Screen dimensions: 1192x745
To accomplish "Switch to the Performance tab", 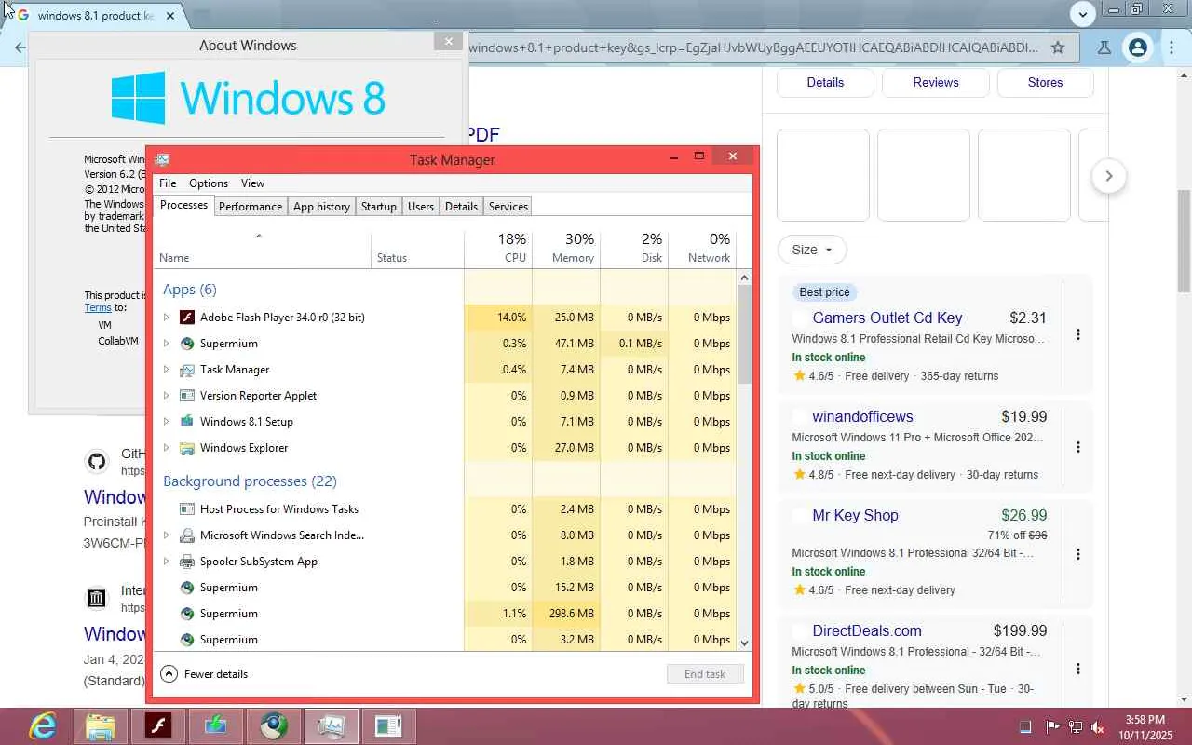I will 251,207.
